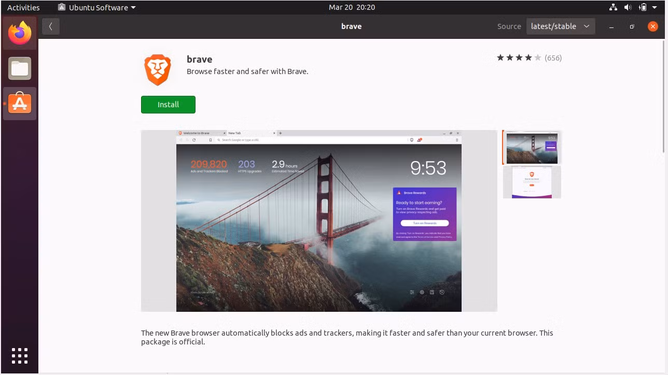Select the second screenshot thumbnail
The width and height of the screenshot is (668, 375).
[532, 182]
